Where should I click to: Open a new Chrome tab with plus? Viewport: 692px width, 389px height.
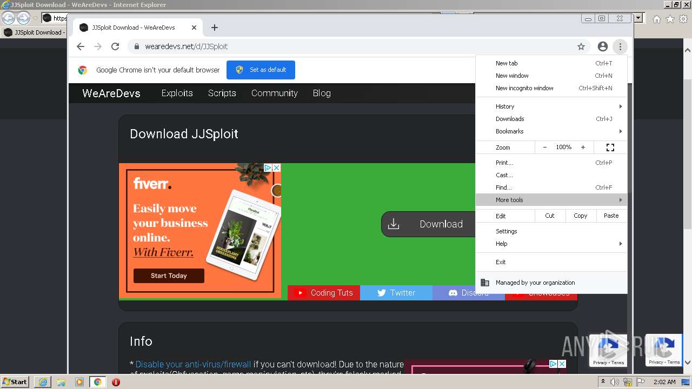pyautogui.click(x=215, y=28)
